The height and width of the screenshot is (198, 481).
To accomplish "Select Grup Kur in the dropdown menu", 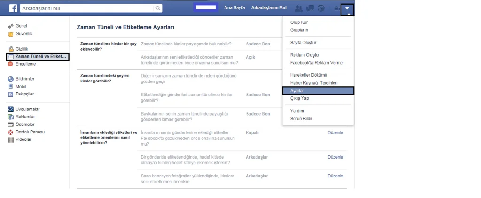I will click(299, 22).
